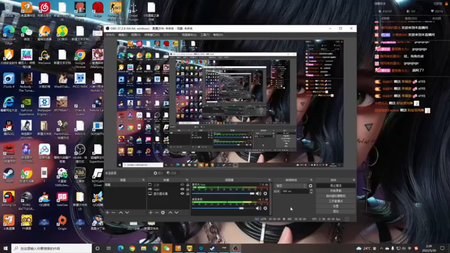Click the Windows taskbar search box
Screen dimensions: 450x253
[x=52, y=249]
